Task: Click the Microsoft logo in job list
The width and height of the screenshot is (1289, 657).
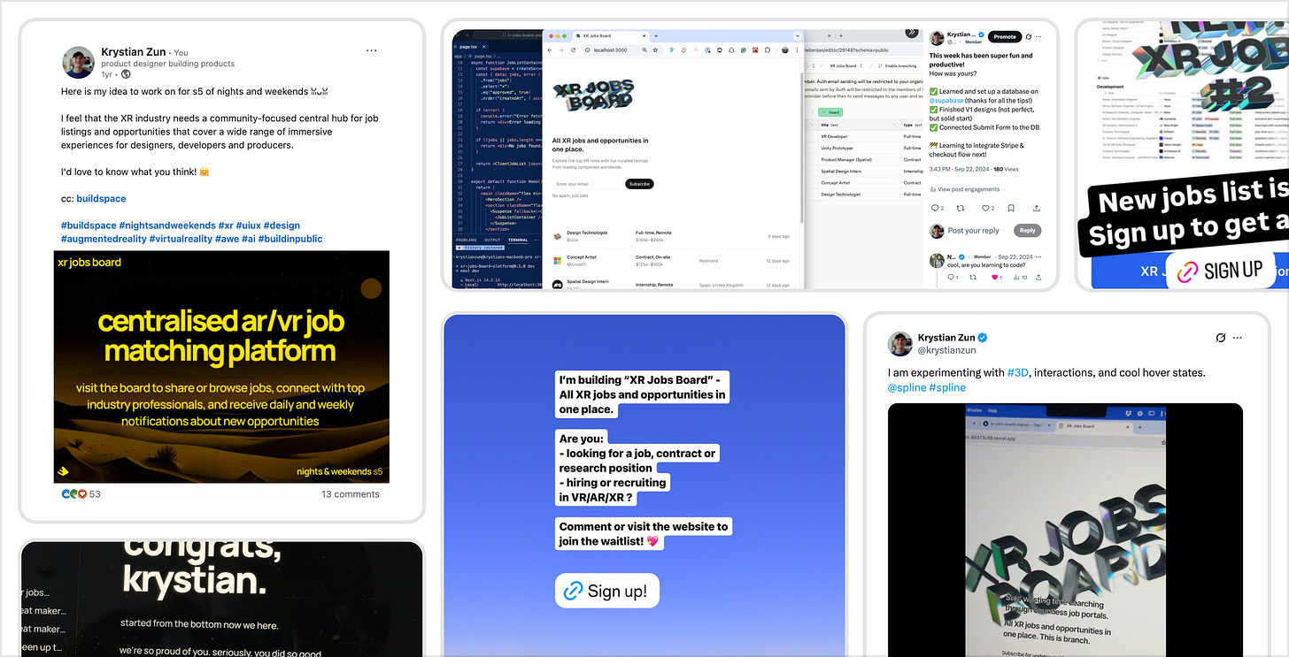Action: tap(558, 261)
